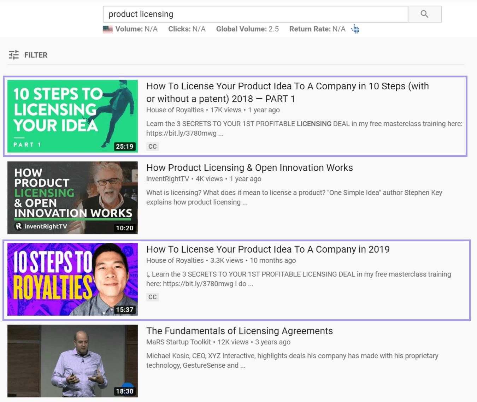This screenshot has width=477, height=402.
Task: Click the 10:20 duration badge
Action: (x=125, y=228)
